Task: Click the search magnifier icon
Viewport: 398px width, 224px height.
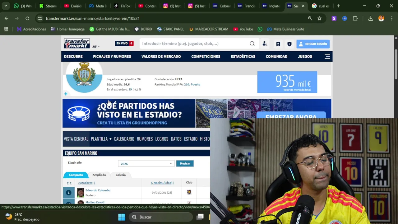Action: click(x=252, y=44)
